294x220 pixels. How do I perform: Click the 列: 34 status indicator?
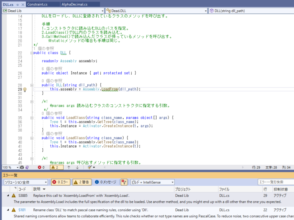point(286,168)
